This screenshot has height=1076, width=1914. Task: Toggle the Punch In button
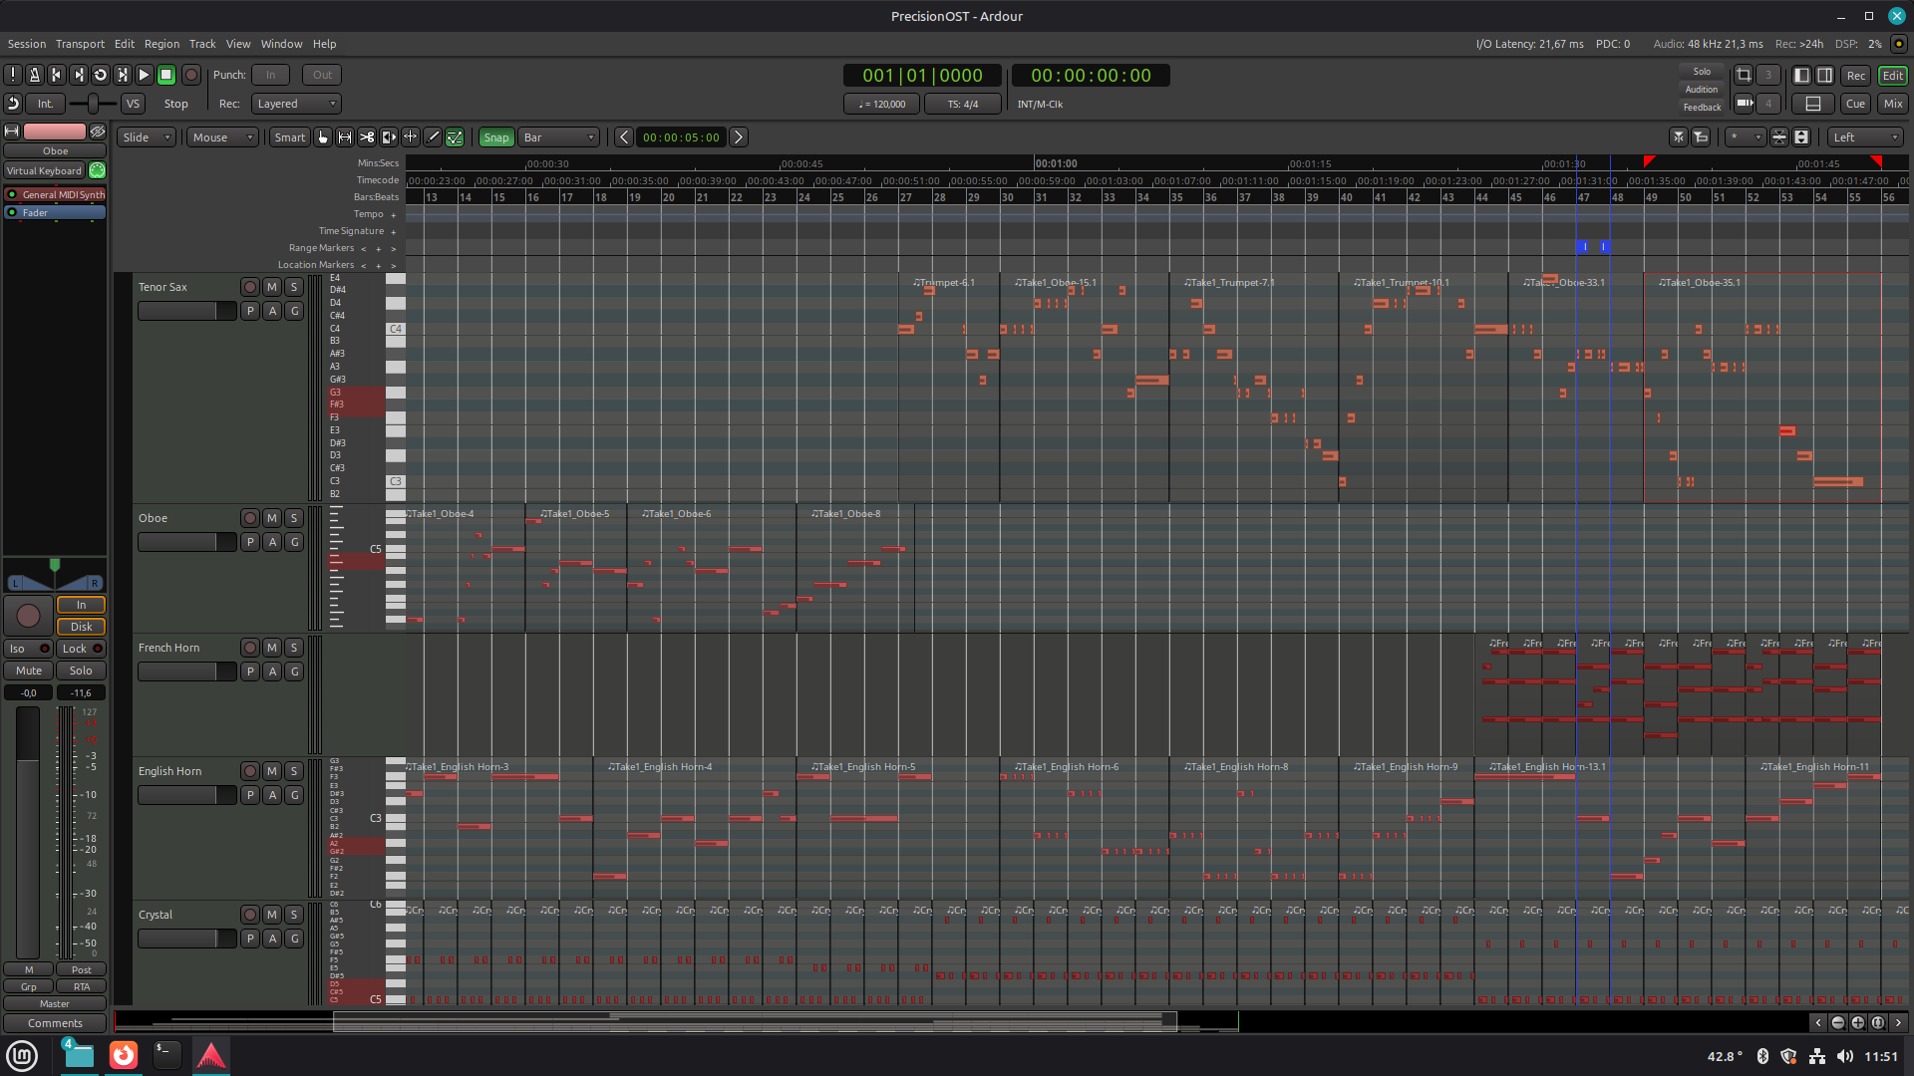pyautogui.click(x=270, y=75)
